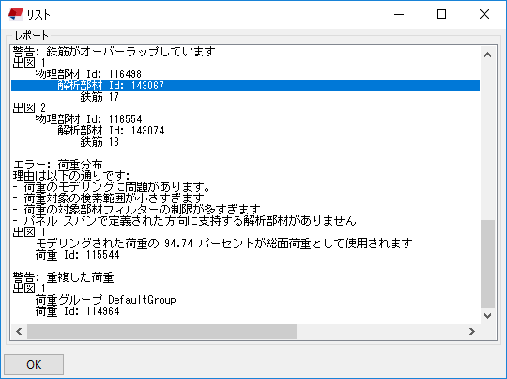Select the 物理部材 Id: 116498 row
Viewport: 507px width, 379px height.
tap(88, 74)
